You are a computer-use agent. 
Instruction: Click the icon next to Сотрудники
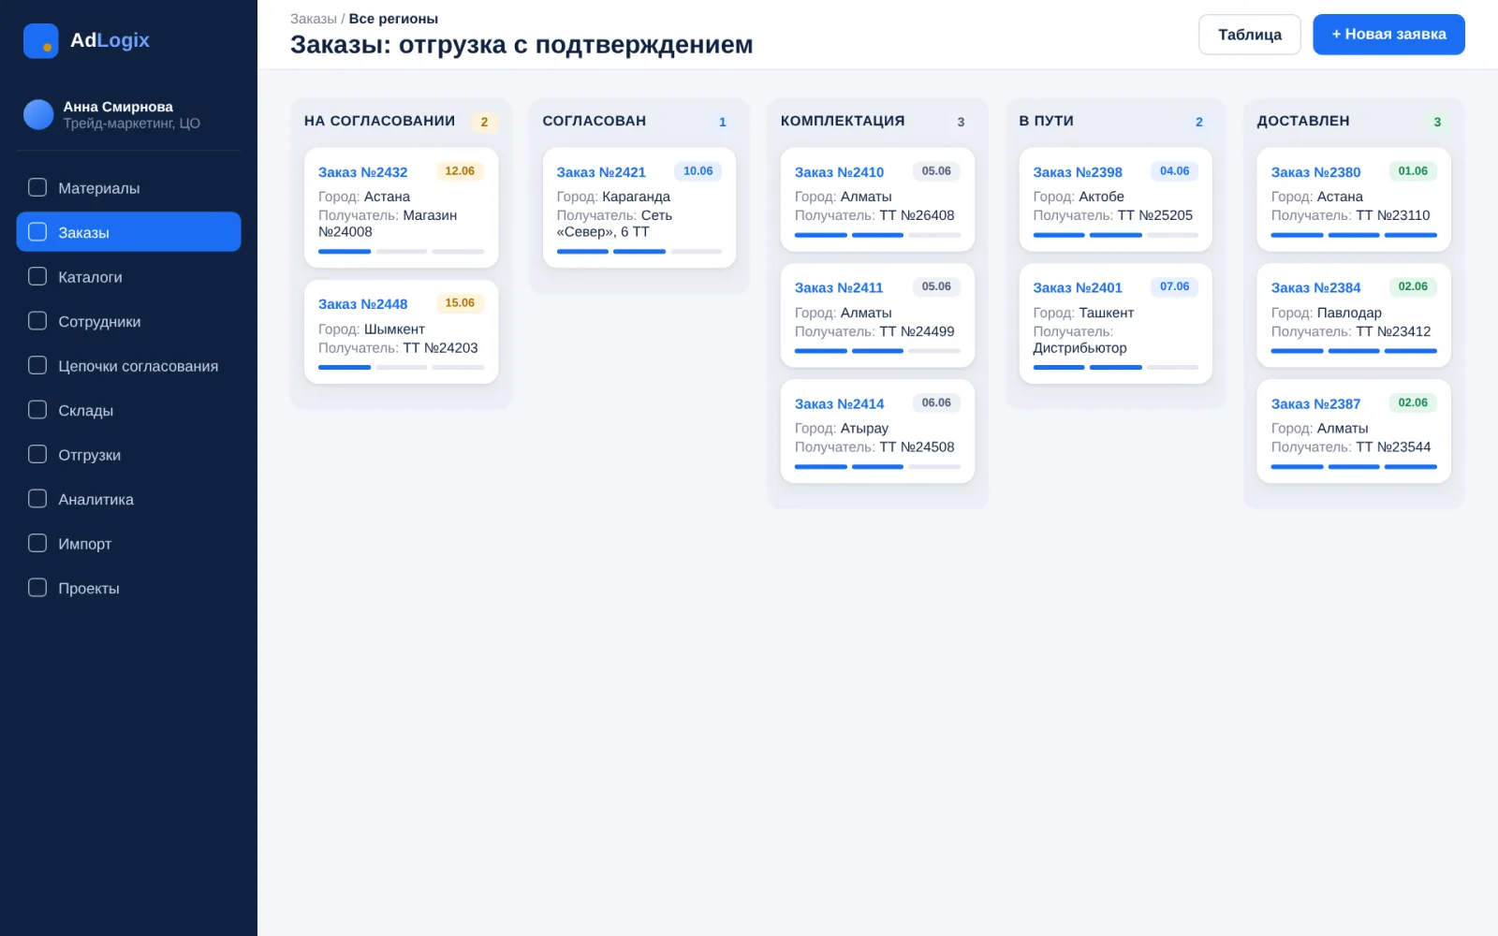click(x=37, y=320)
